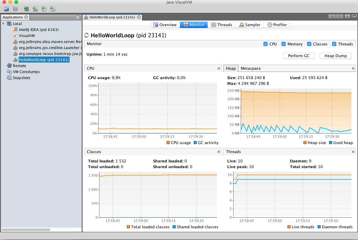
Task: Click Java icon beside org.jetbrains.idea.maven.server
Action: click(x=15, y=42)
